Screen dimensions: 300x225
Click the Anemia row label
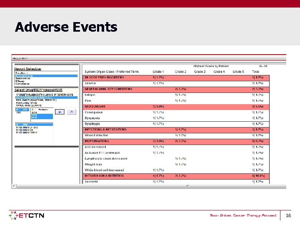click(x=90, y=83)
